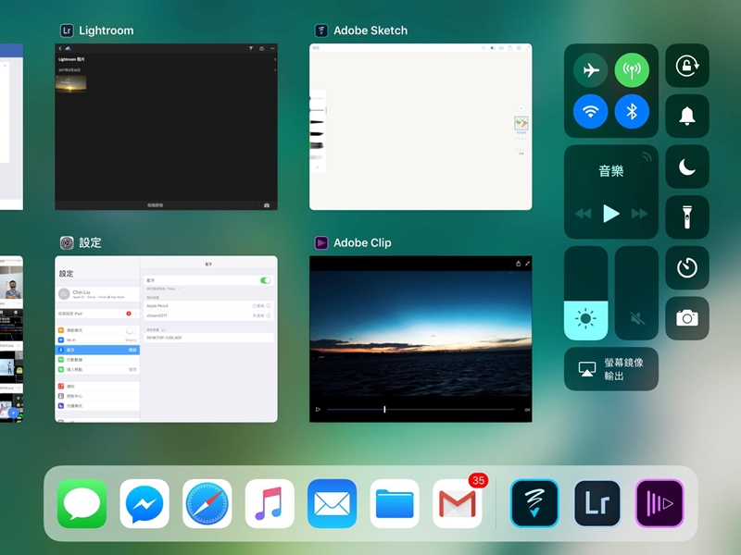Enable Do Not Disturb moon
Viewport: 741px width, 555px height.
tap(687, 166)
